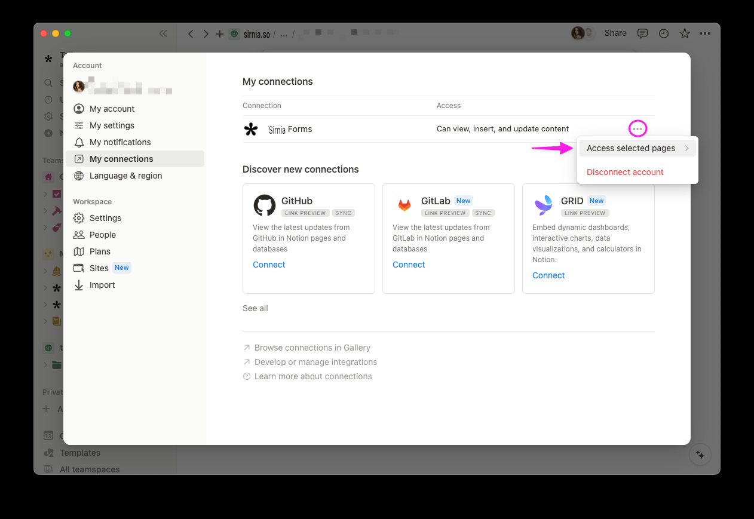Screen dimensions: 754x519
Task: Click Connect on the GRID card
Action: pos(548,275)
